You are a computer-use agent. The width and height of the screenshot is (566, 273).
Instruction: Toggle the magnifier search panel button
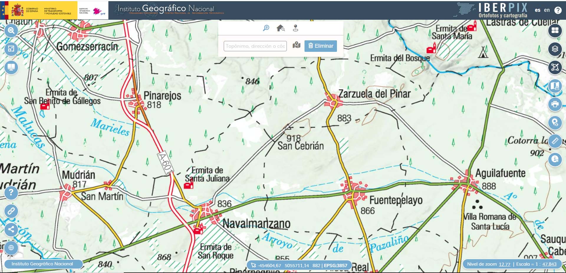[x=11, y=31]
